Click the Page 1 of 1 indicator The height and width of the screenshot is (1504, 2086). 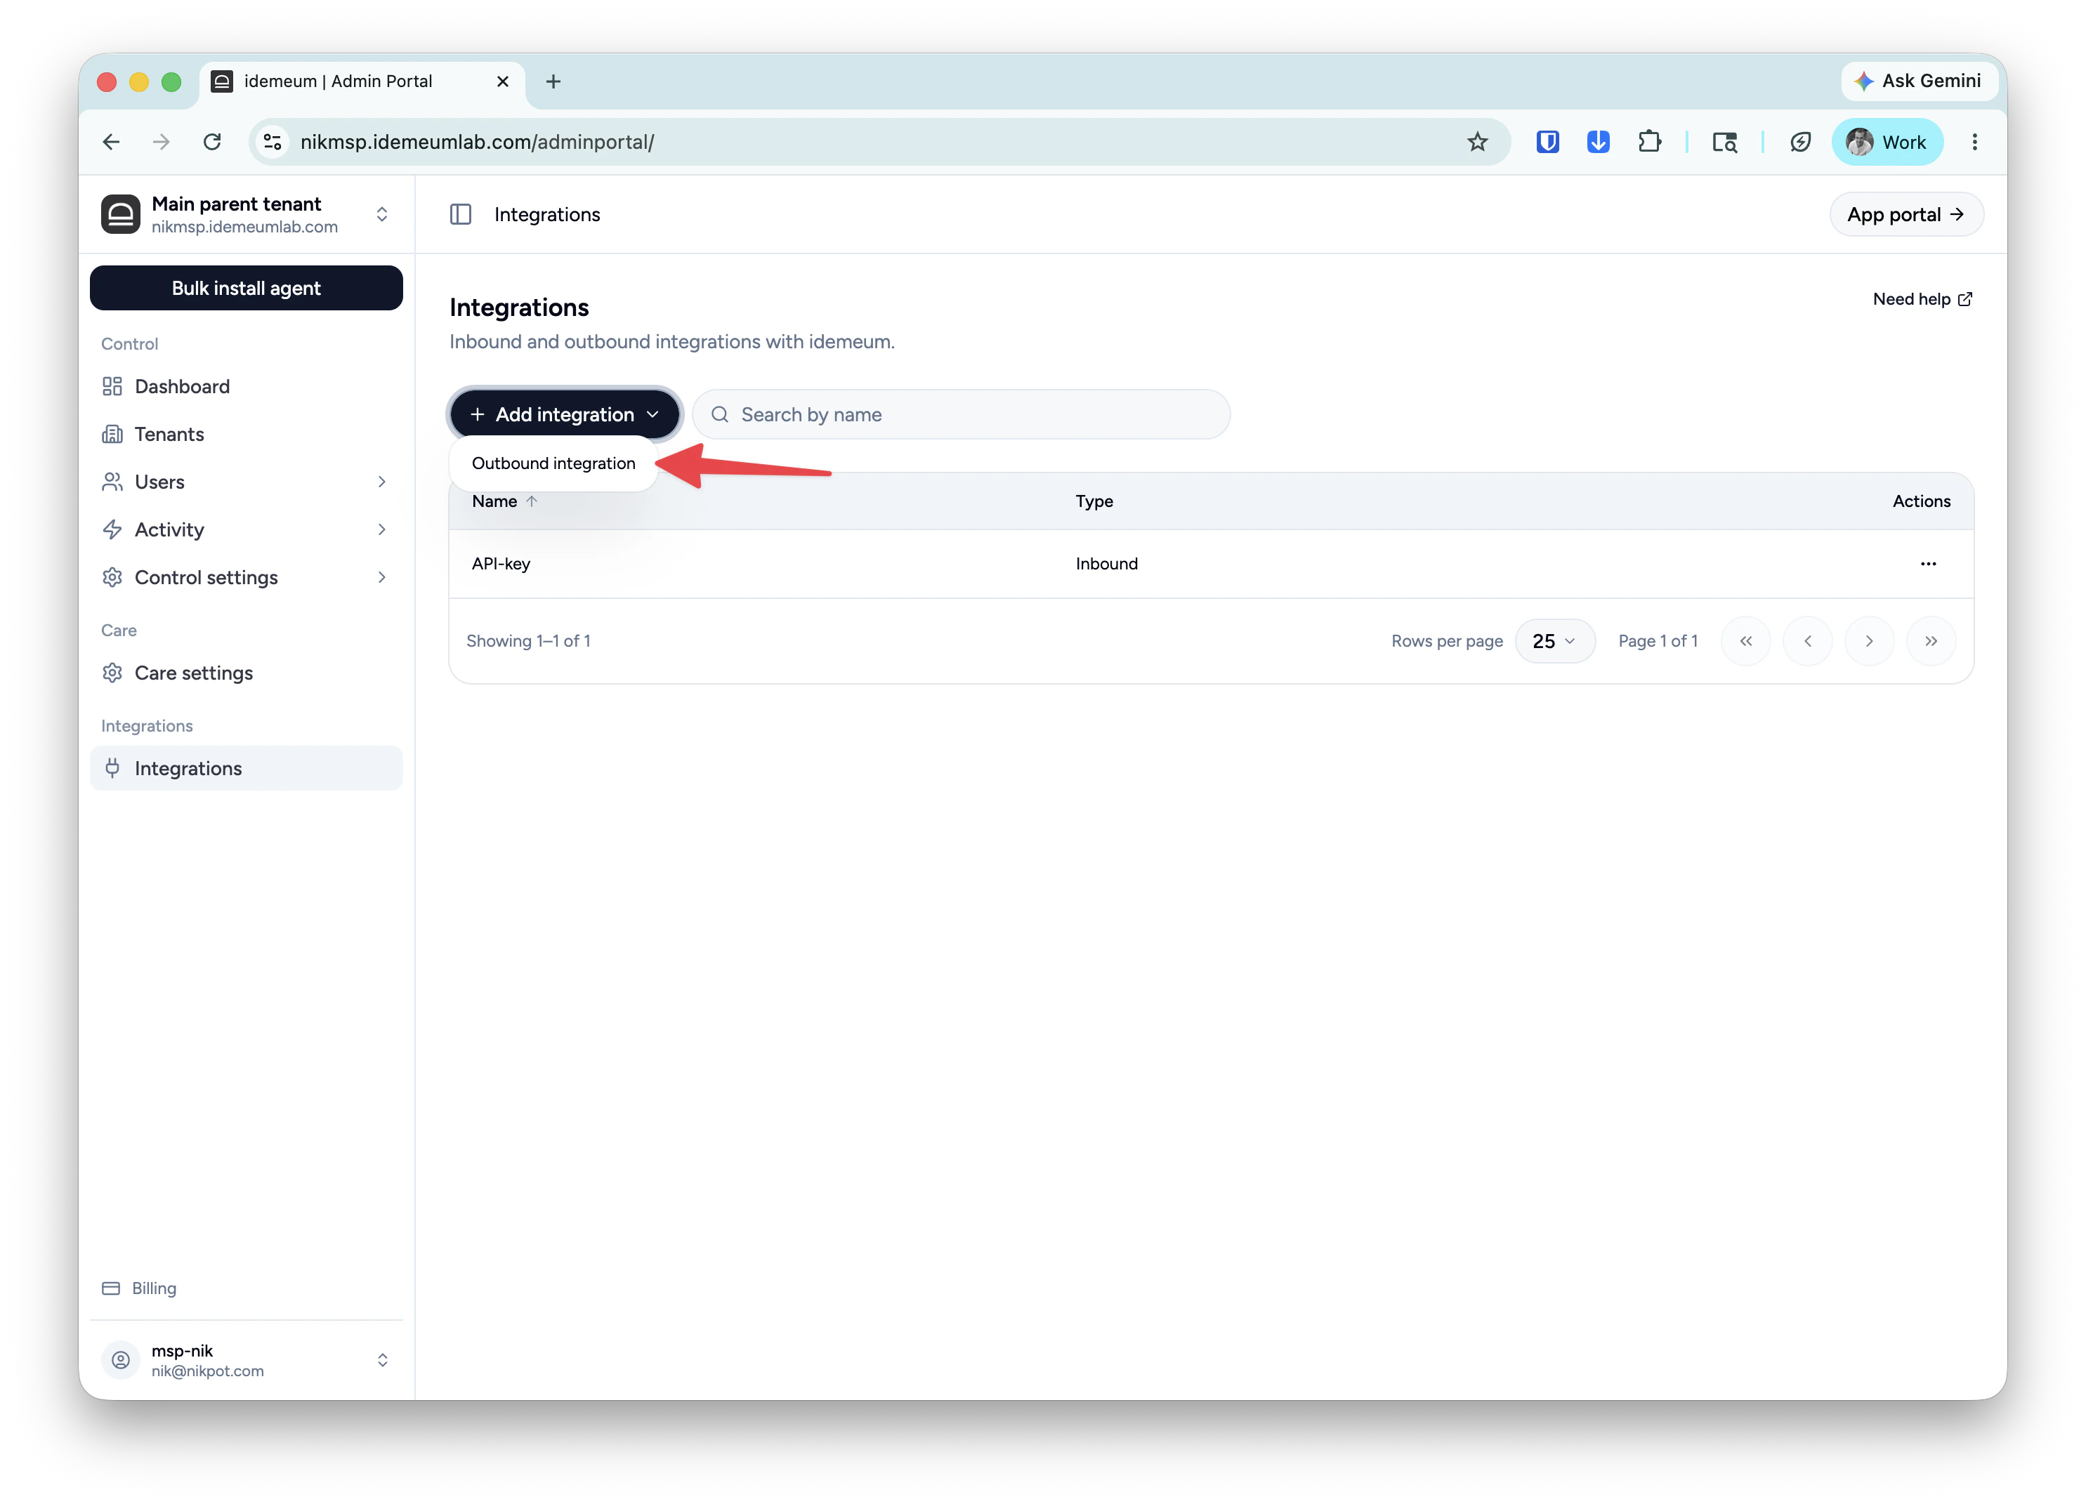(1658, 641)
